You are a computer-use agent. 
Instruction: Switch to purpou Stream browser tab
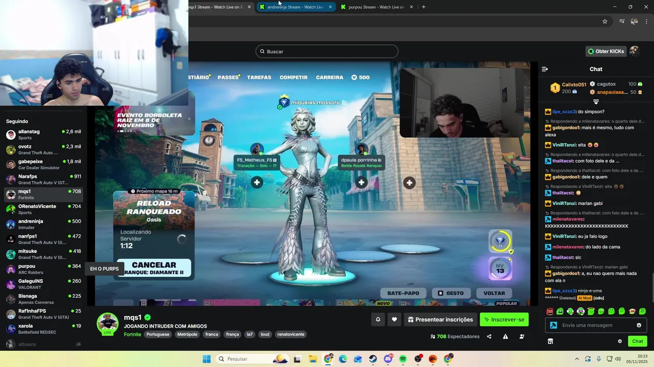(376, 7)
